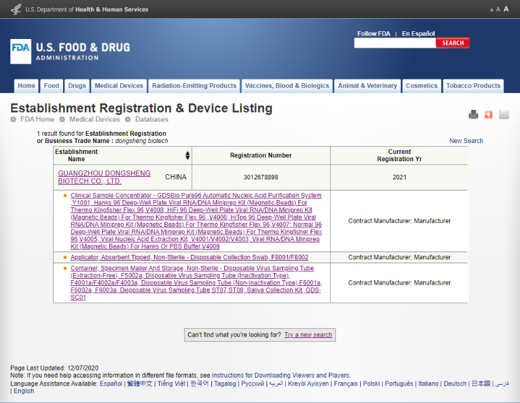Select Français language link
The image size is (520, 403).
(346, 383)
